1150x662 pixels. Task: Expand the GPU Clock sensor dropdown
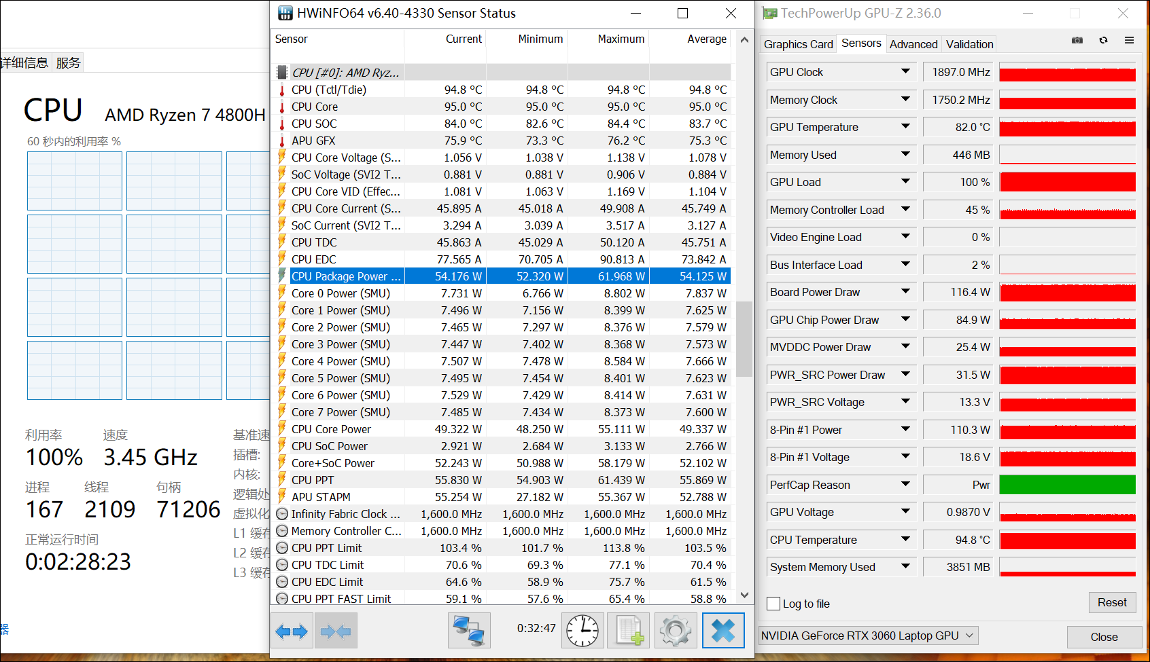point(905,71)
